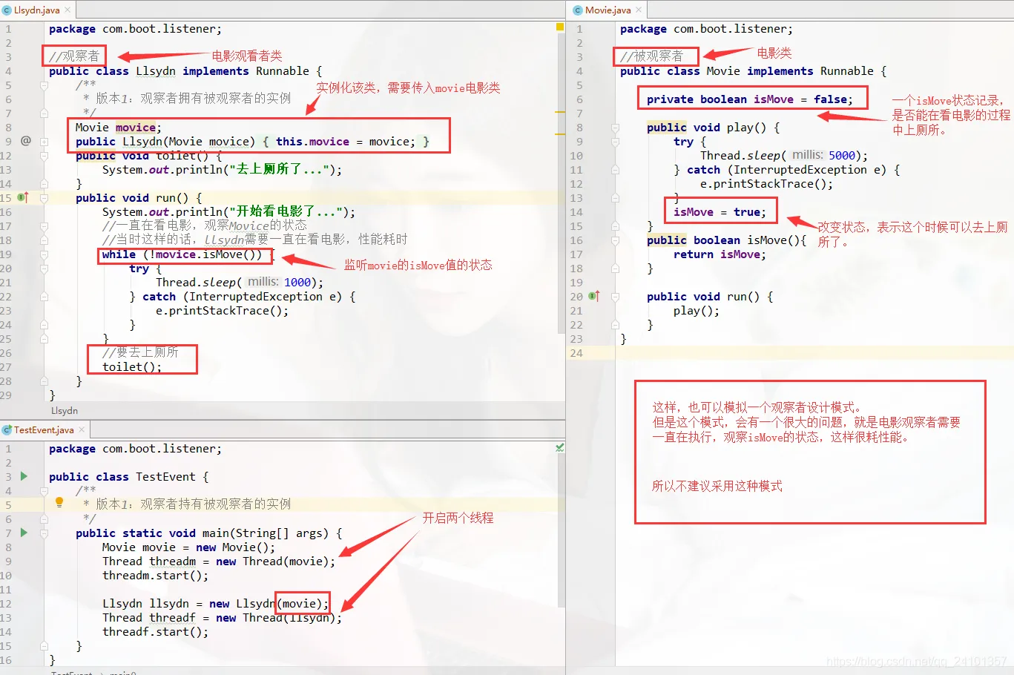This screenshot has width=1014, height=675.
Task: Close the Movie.java tab
Action: click(x=639, y=10)
